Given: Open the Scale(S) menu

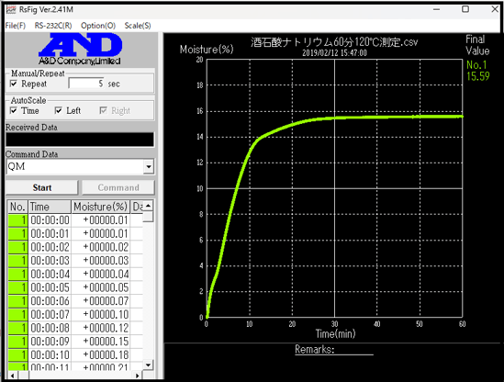Looking at the screenshot, I should [x=138, y=26].
